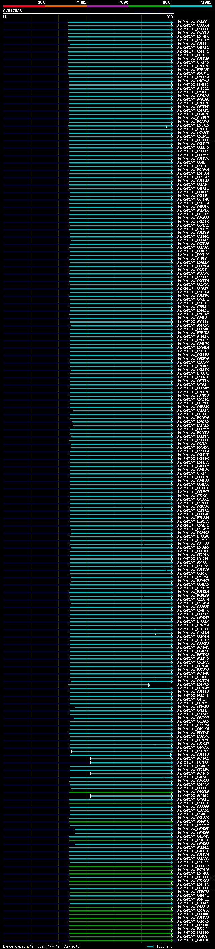Screen dimensions: 215x949
Task: Click the last hit UniRef100_Q4F8J8
Action: click(x=192, y=940)
